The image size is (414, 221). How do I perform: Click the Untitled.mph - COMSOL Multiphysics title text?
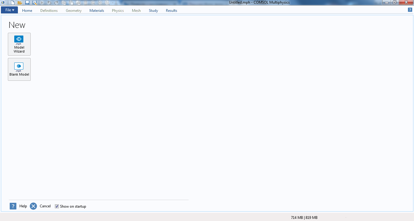(x=259, y=2)
